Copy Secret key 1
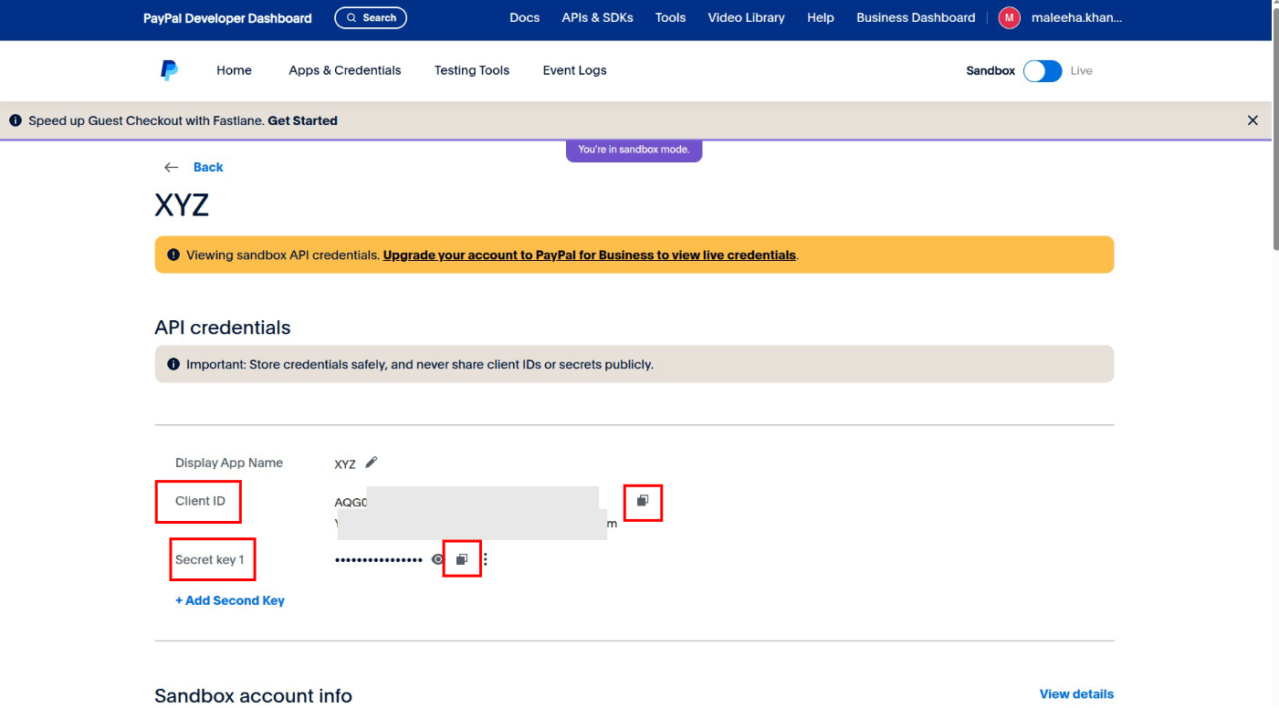 tap(462, 559)
